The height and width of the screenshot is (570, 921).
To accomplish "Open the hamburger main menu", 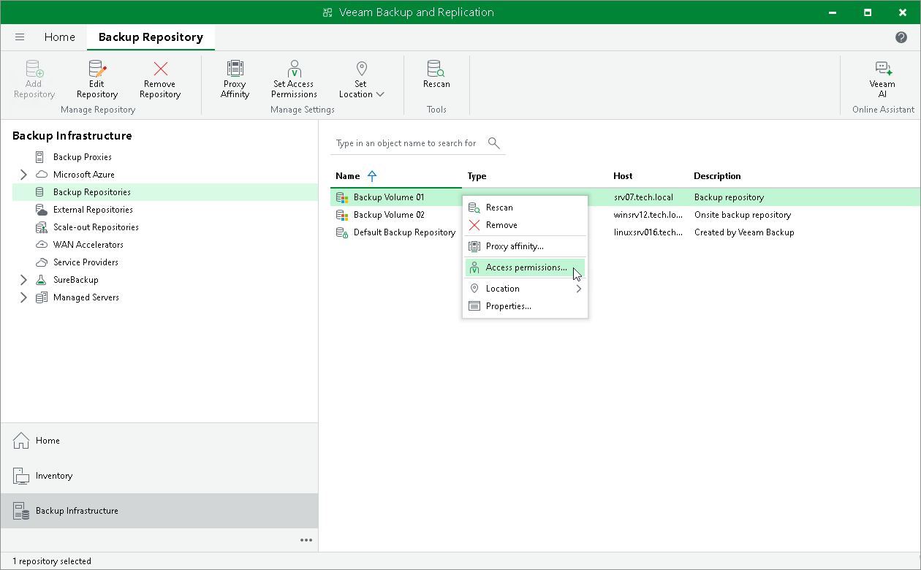I will (x=20, y=37).
